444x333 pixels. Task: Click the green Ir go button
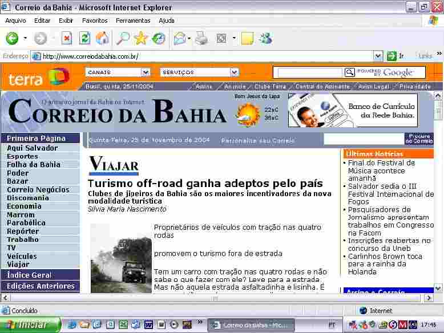pyautogui.click(x=395, y=56)
